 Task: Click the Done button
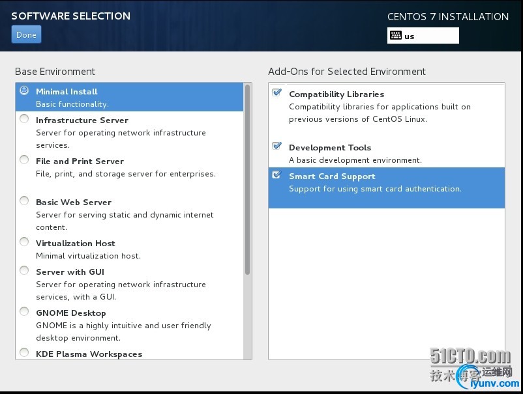point(26,35)
